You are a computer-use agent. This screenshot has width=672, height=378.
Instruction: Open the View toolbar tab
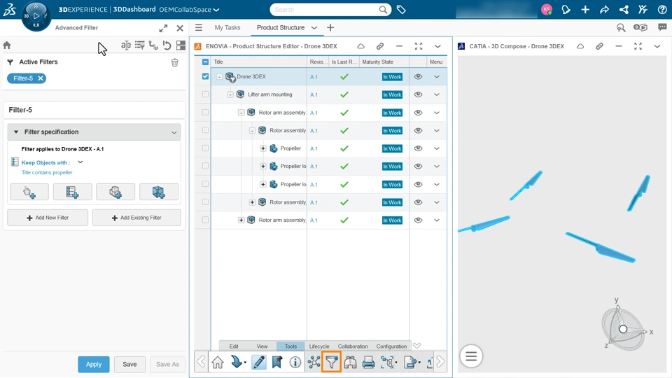pyautogui.click(x=262, y=346)
